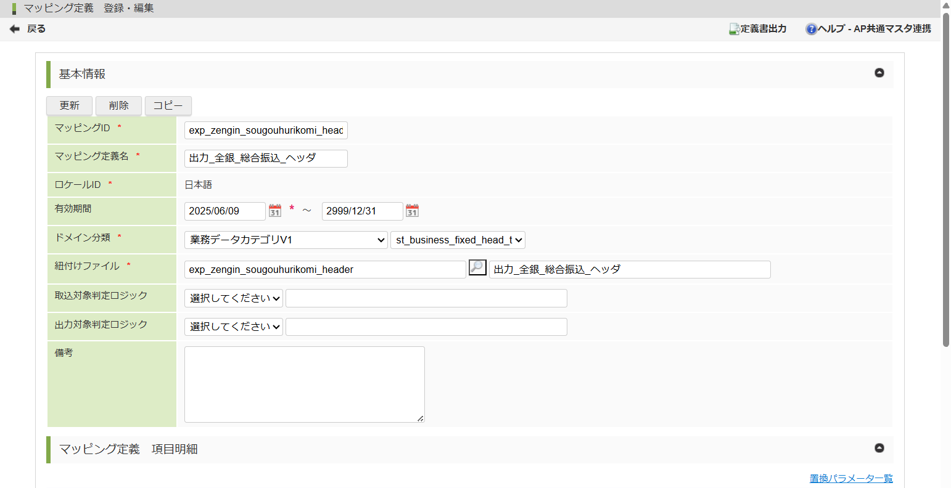
Task: Open the 取込対象判定ロジック dropdown
Action: [234, 298]
